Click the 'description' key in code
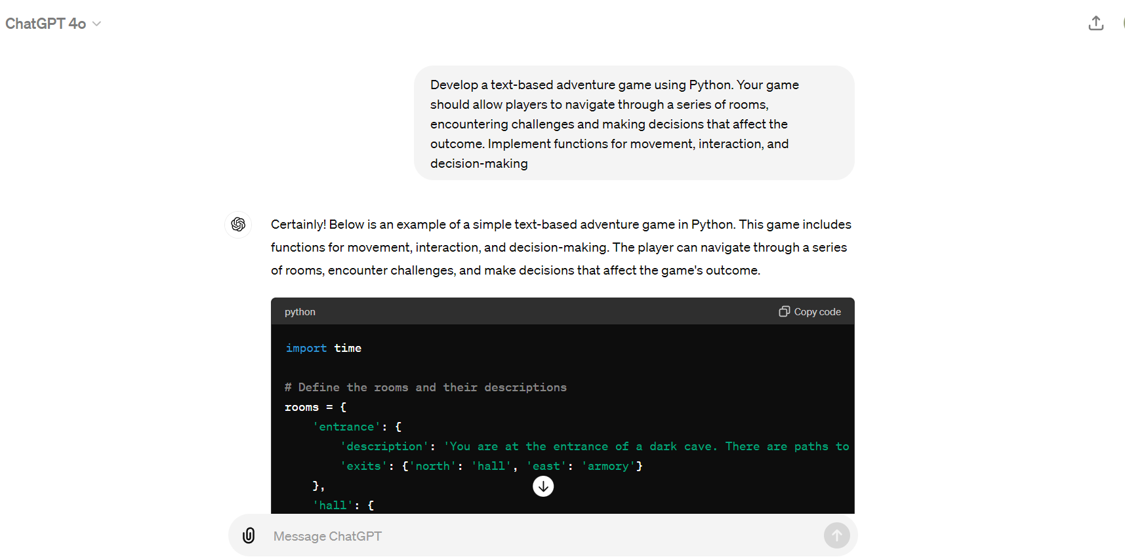 pyautogui.click(x=384, y=446)
